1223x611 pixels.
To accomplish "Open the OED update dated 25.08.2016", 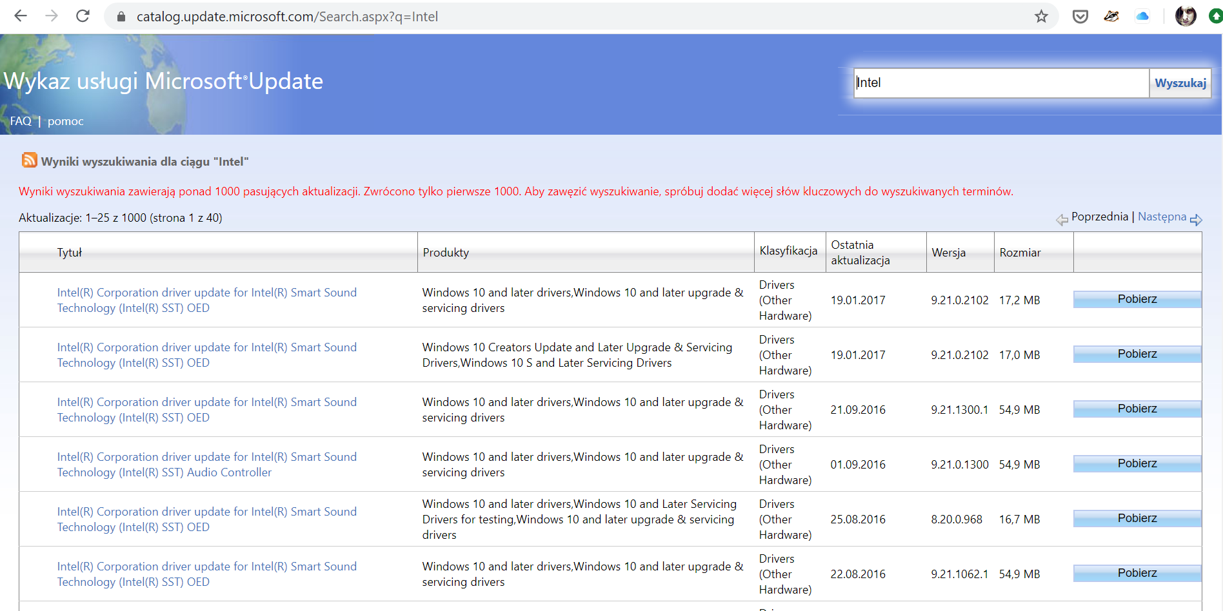I will (206, 519).
